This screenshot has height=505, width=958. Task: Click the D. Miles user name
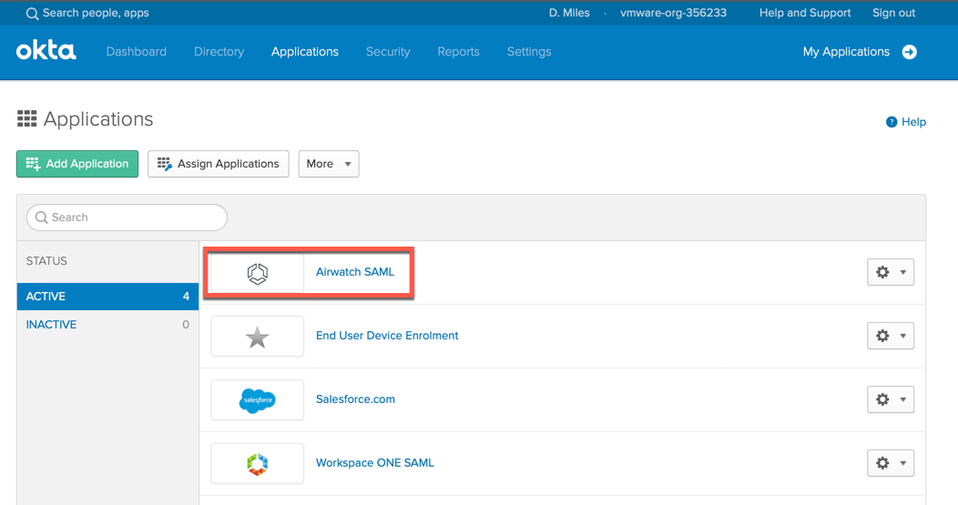click(x=569, y=13)
